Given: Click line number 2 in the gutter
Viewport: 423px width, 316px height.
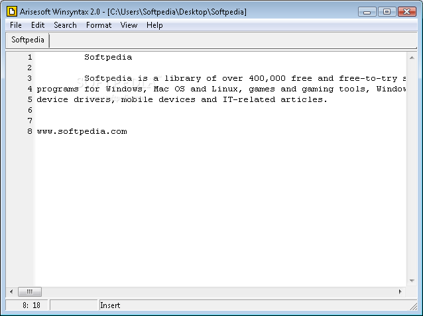Looking at the screenshot, I should click(x=30, y=68).
